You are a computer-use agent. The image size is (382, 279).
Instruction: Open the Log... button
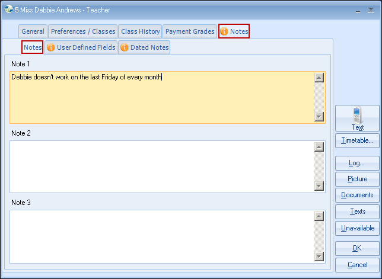coord(357,163)
